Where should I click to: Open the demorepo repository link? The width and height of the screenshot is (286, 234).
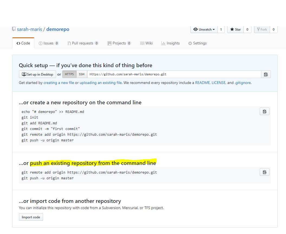point(58,29)
